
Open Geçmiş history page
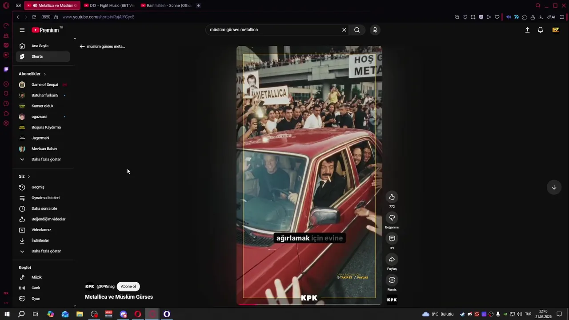[x=43, y=187]
